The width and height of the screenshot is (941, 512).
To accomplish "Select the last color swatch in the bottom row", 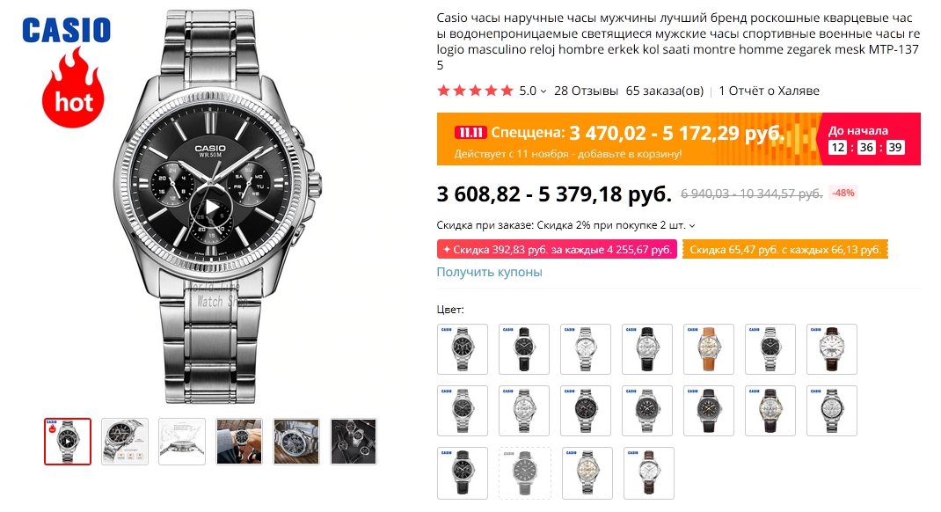I will [648, 472].
